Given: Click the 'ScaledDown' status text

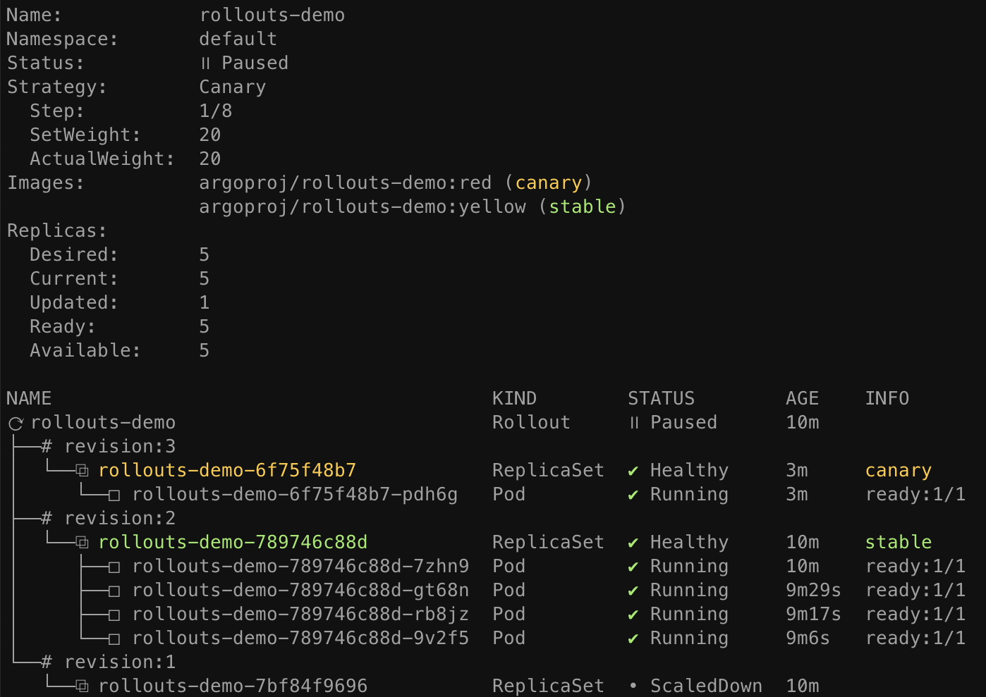Looking at the screenshot, I should click(x=706, y=686).
